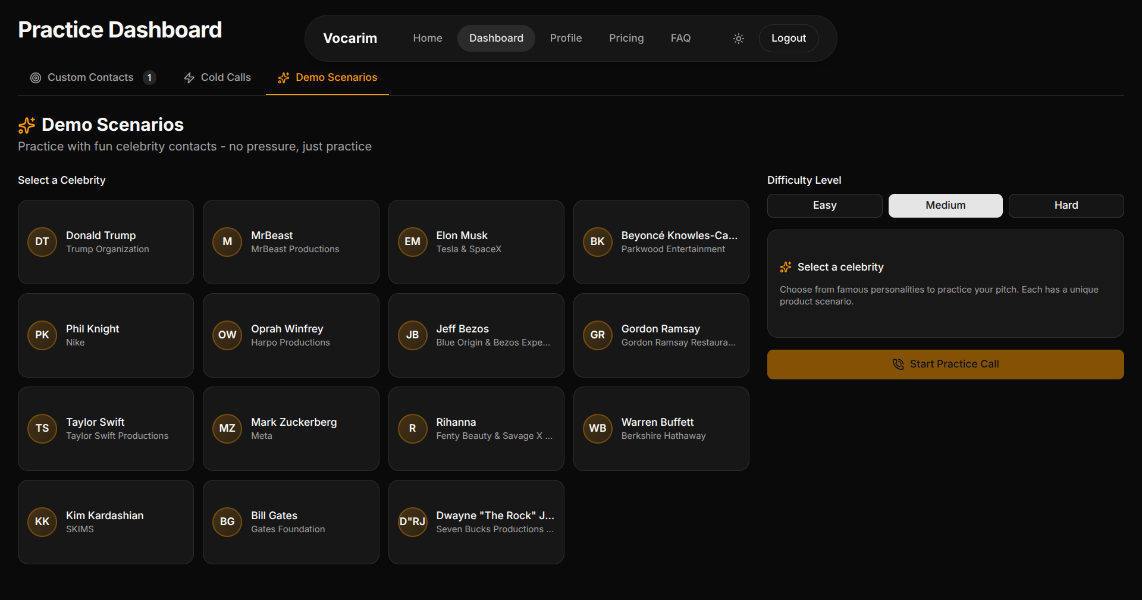Click the Vocarim brand logo link

(x=350, y=38)
